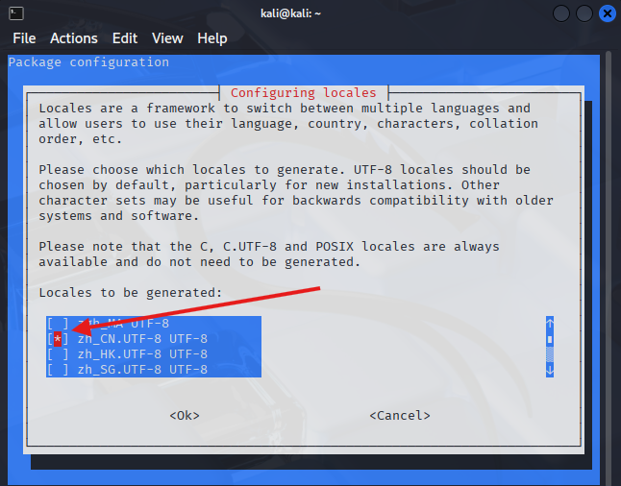Click the list scroll-up arrow

(549, 324)
